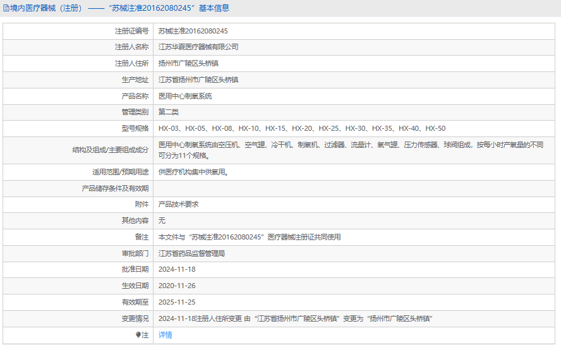Image resolution: width=561 pixels, height=345 pixels.
Task: Click the 产品名称 row label
Action: tap(135, 96)
